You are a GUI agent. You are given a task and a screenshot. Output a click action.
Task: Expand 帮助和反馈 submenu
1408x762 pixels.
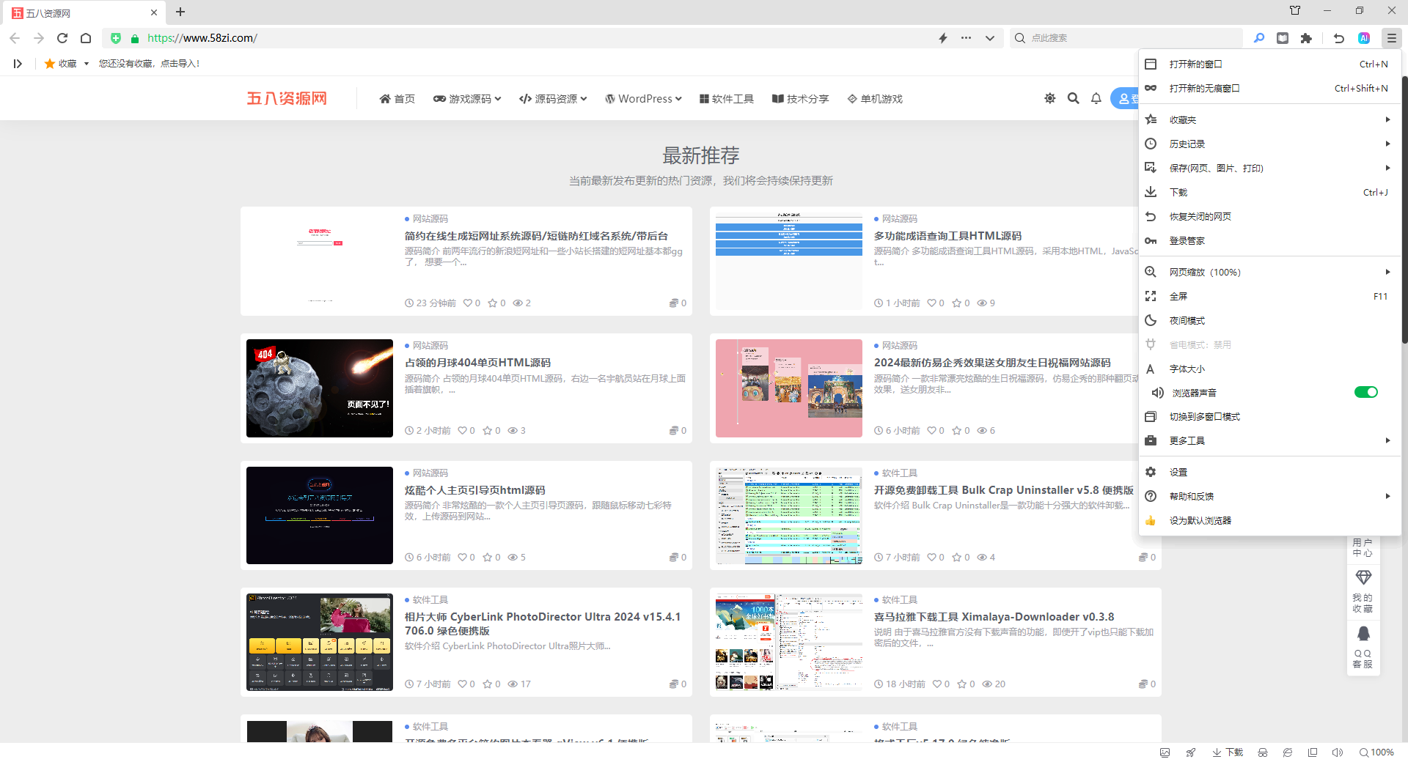click(x=1269, y=497)
